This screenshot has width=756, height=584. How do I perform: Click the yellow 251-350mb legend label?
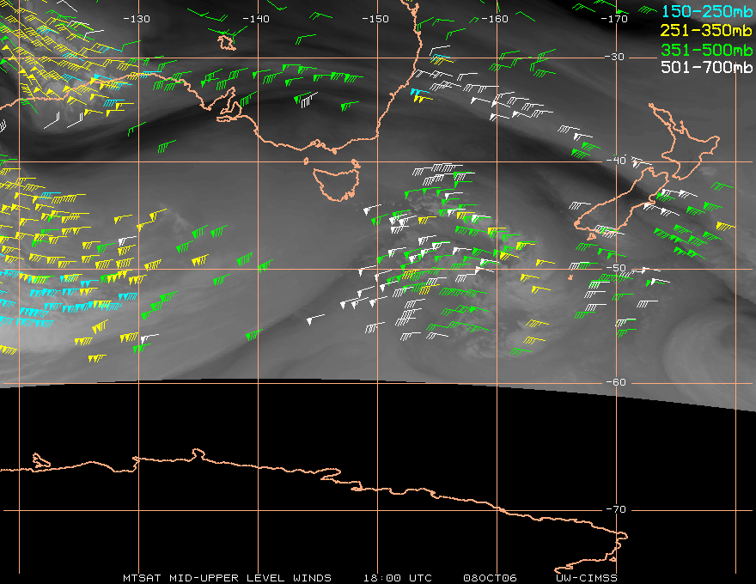click(707, 30)
